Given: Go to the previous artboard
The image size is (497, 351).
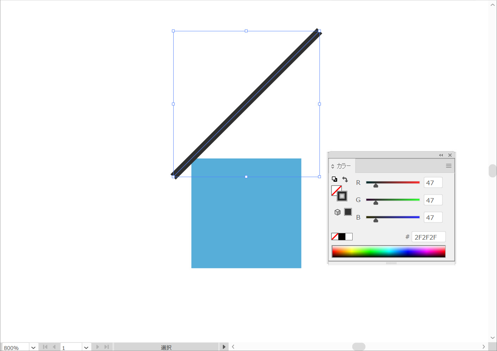Looking at the screenshot, I should (x=54, y=347).
